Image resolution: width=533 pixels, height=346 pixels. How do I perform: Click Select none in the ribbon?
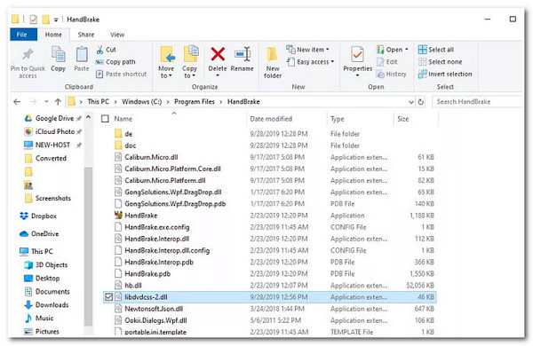(x=441, y=62)
